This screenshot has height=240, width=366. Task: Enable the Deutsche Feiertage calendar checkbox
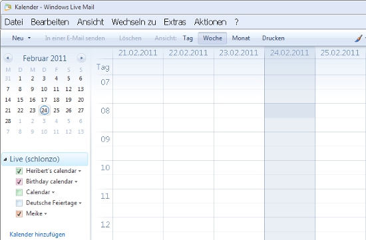(x=19, y=203)
